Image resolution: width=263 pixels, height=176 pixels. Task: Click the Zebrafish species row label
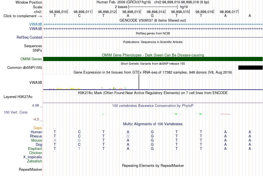tap(35, 161)
